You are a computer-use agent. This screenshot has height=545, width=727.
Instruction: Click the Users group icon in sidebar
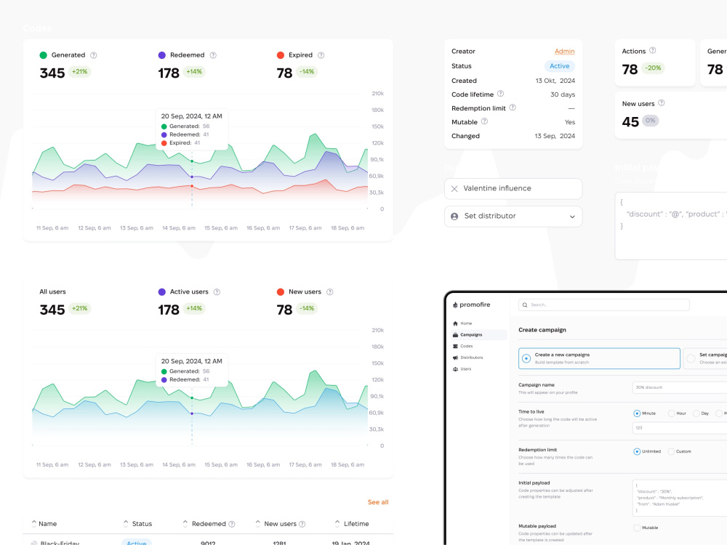coord(455,369)
